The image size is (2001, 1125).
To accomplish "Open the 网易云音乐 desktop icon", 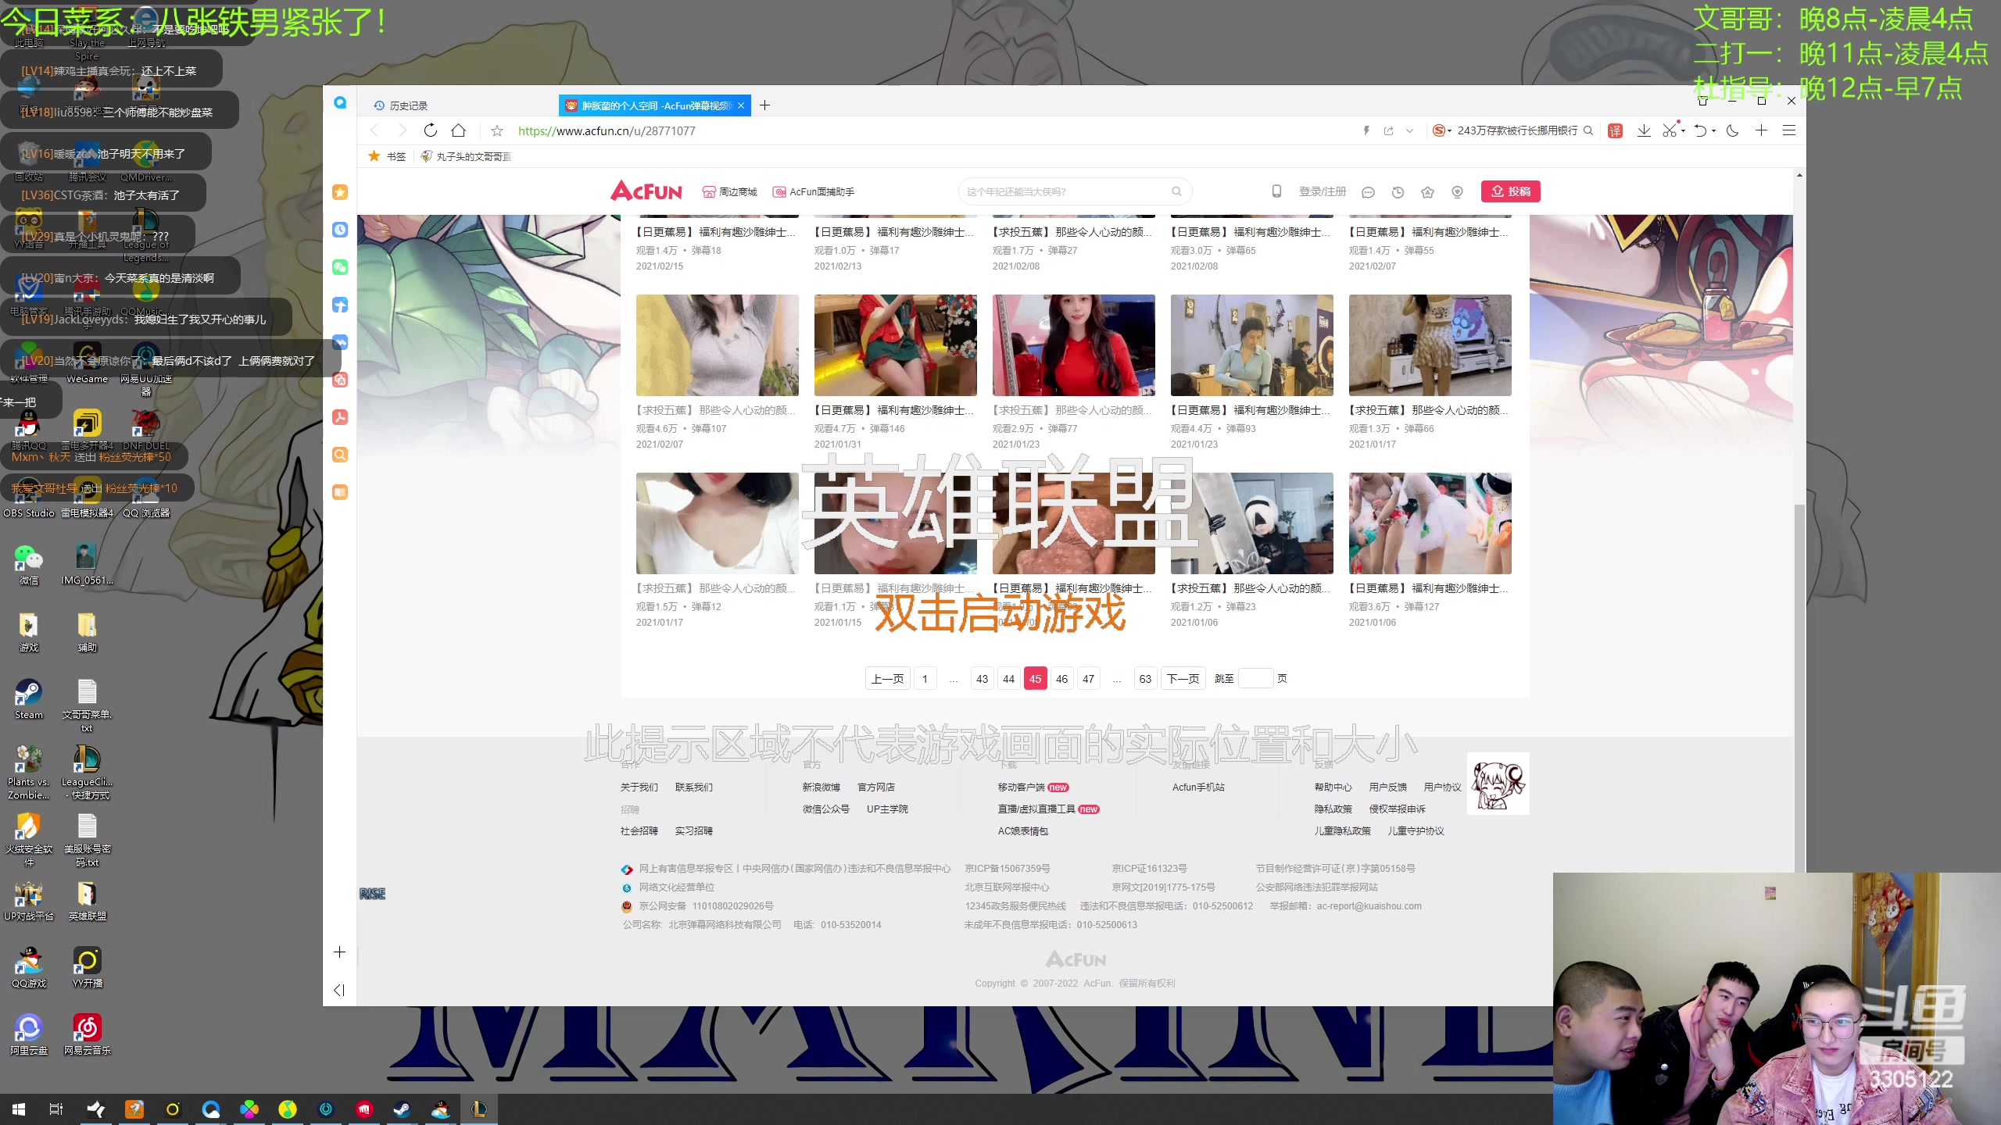I will click(88, 1034).
